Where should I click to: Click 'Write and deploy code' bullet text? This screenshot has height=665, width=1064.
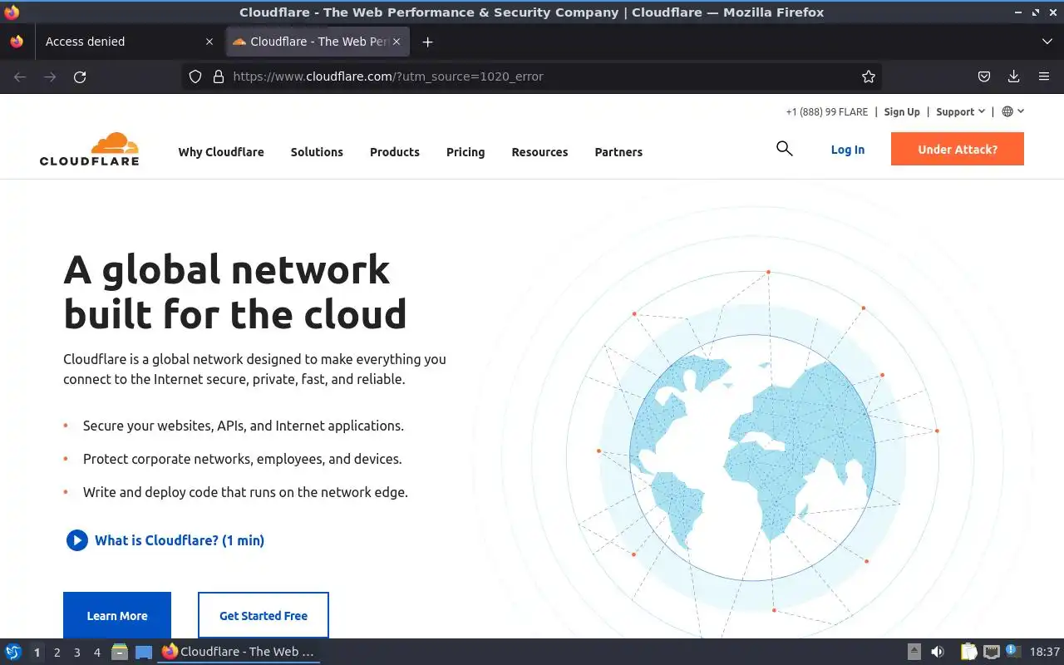point(245,492)
